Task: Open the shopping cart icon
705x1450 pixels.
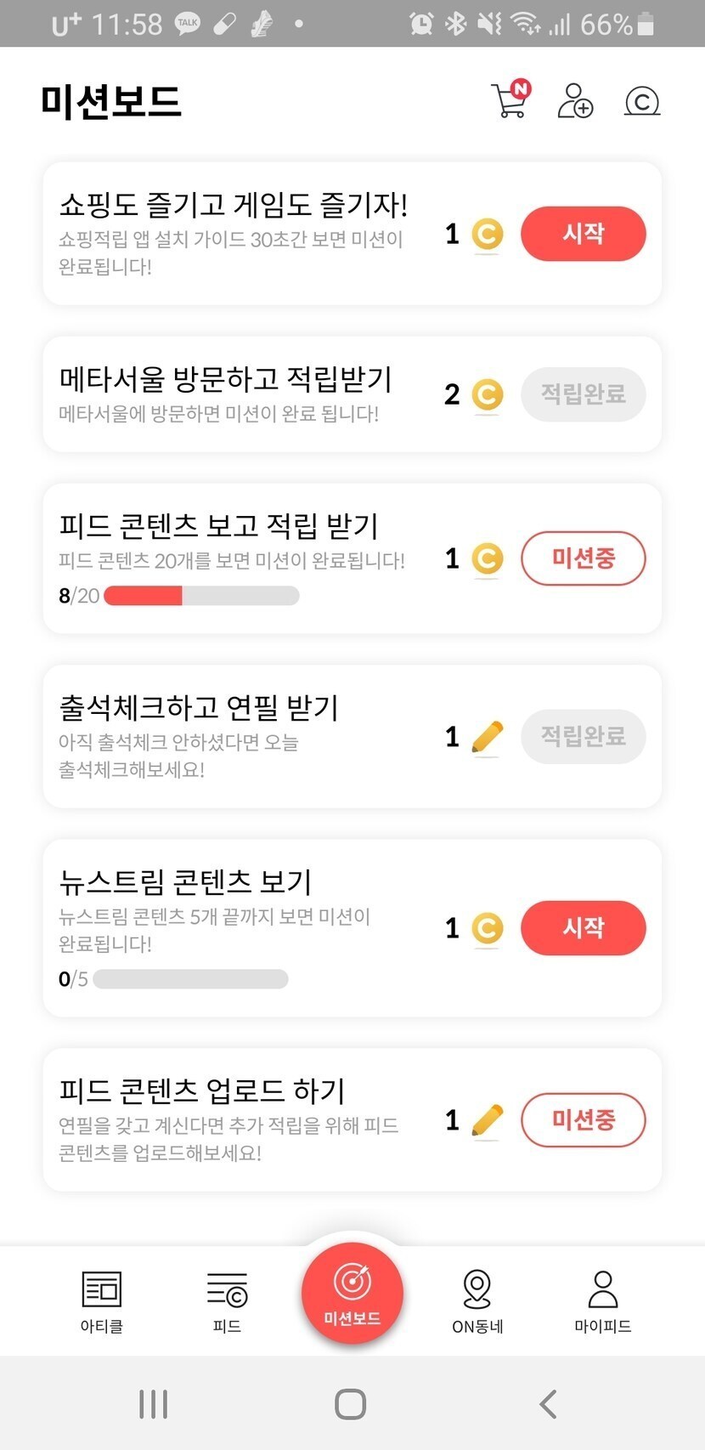Action: tap(510, 100)
